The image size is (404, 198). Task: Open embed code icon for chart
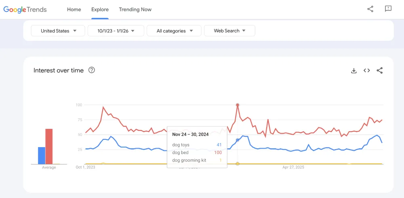[367, 70]
